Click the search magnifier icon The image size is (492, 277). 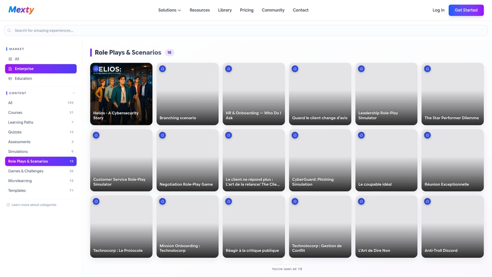(9, 30)
